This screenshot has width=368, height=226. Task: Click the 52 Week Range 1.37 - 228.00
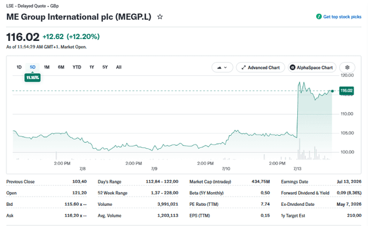164,193
